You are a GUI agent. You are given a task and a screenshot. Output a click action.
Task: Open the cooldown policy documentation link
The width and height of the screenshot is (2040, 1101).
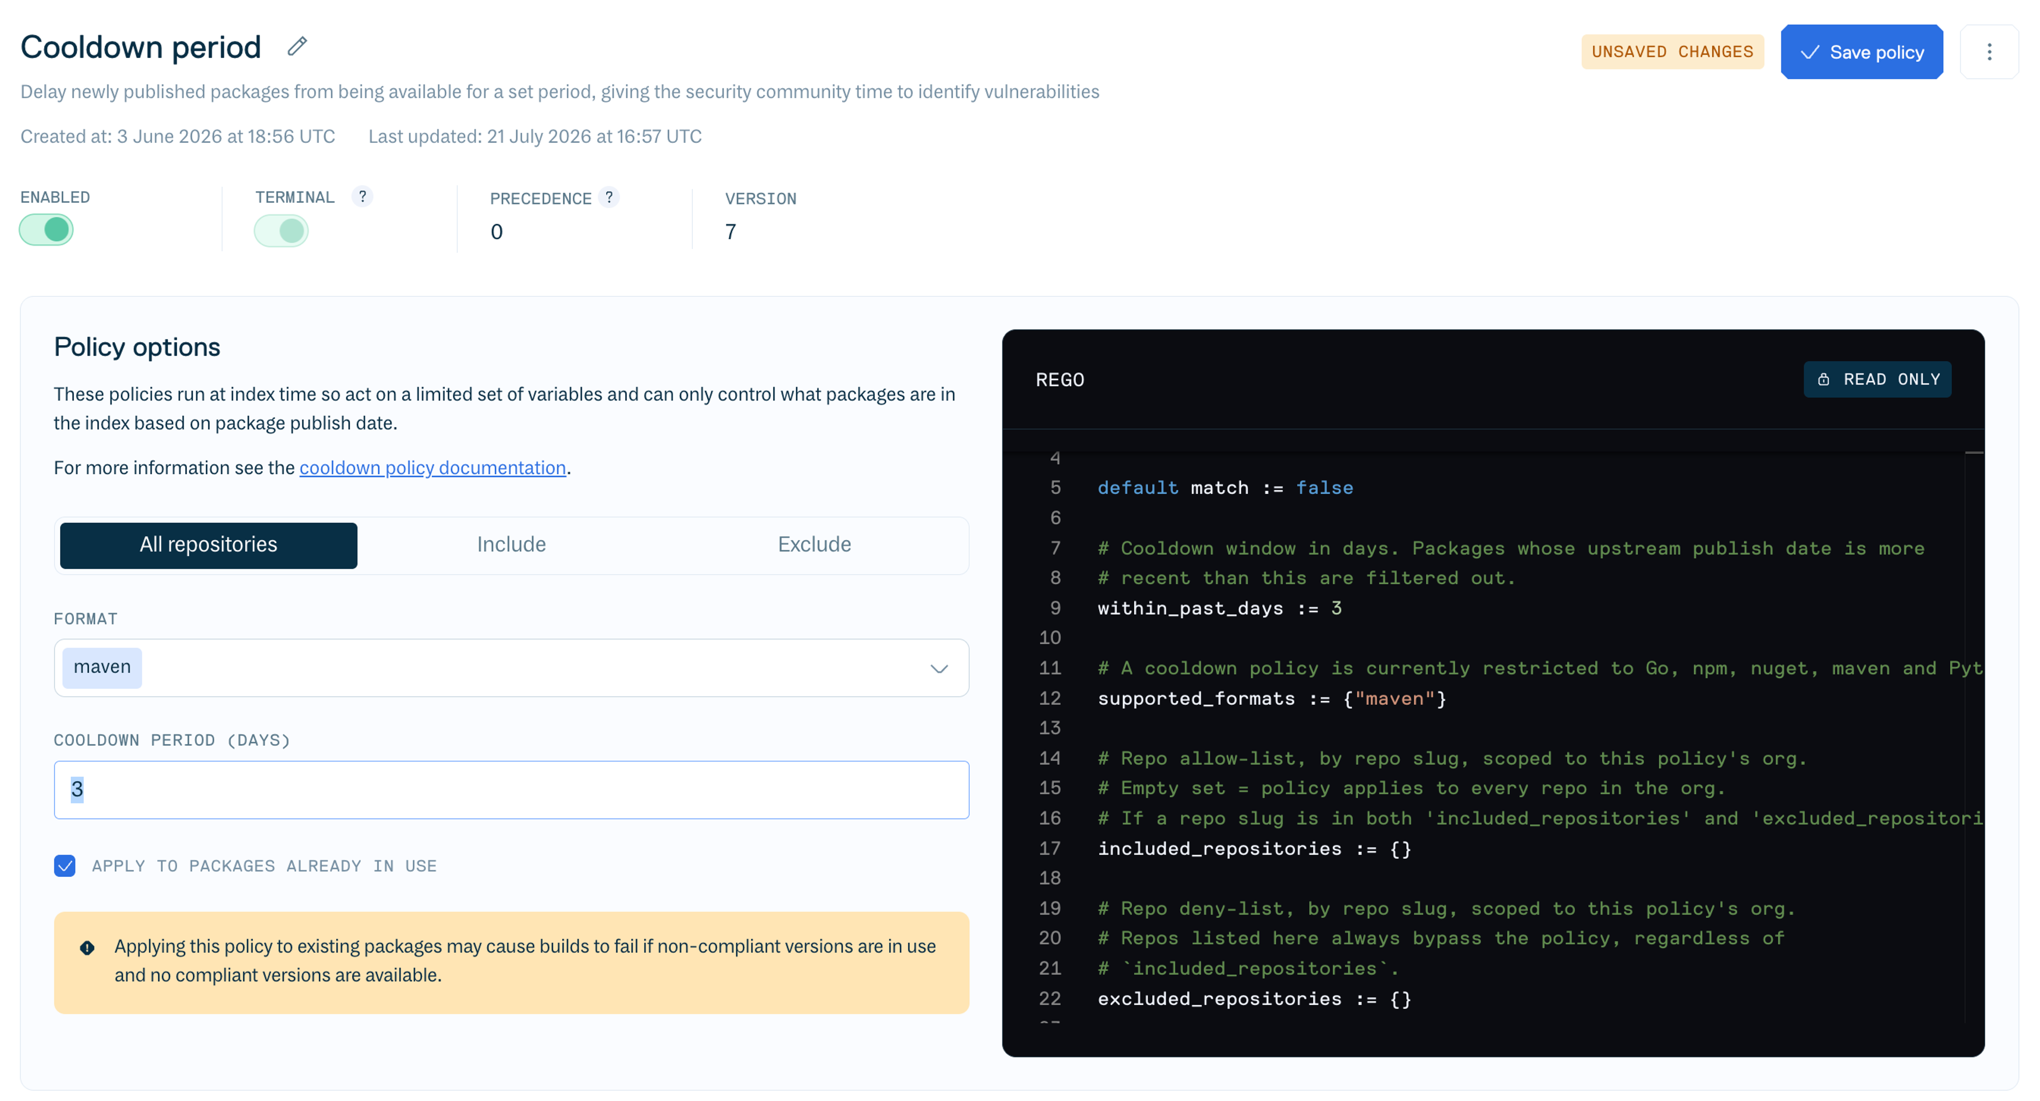tap(432, 468)
